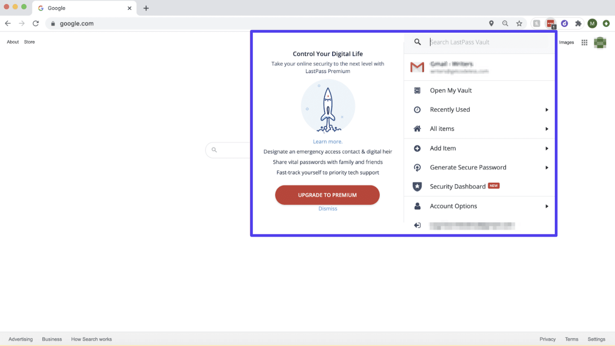Open My Vault using the vault icon
Screen dimensions: 615x346
tap(417, 90)
